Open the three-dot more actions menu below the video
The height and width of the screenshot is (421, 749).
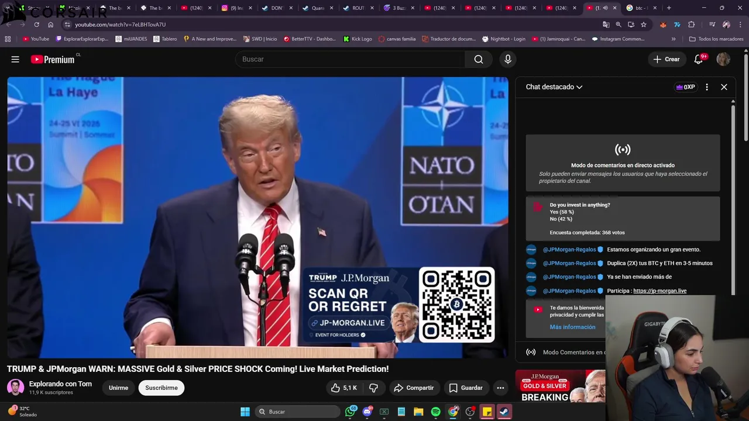click(x=500, y=388)
